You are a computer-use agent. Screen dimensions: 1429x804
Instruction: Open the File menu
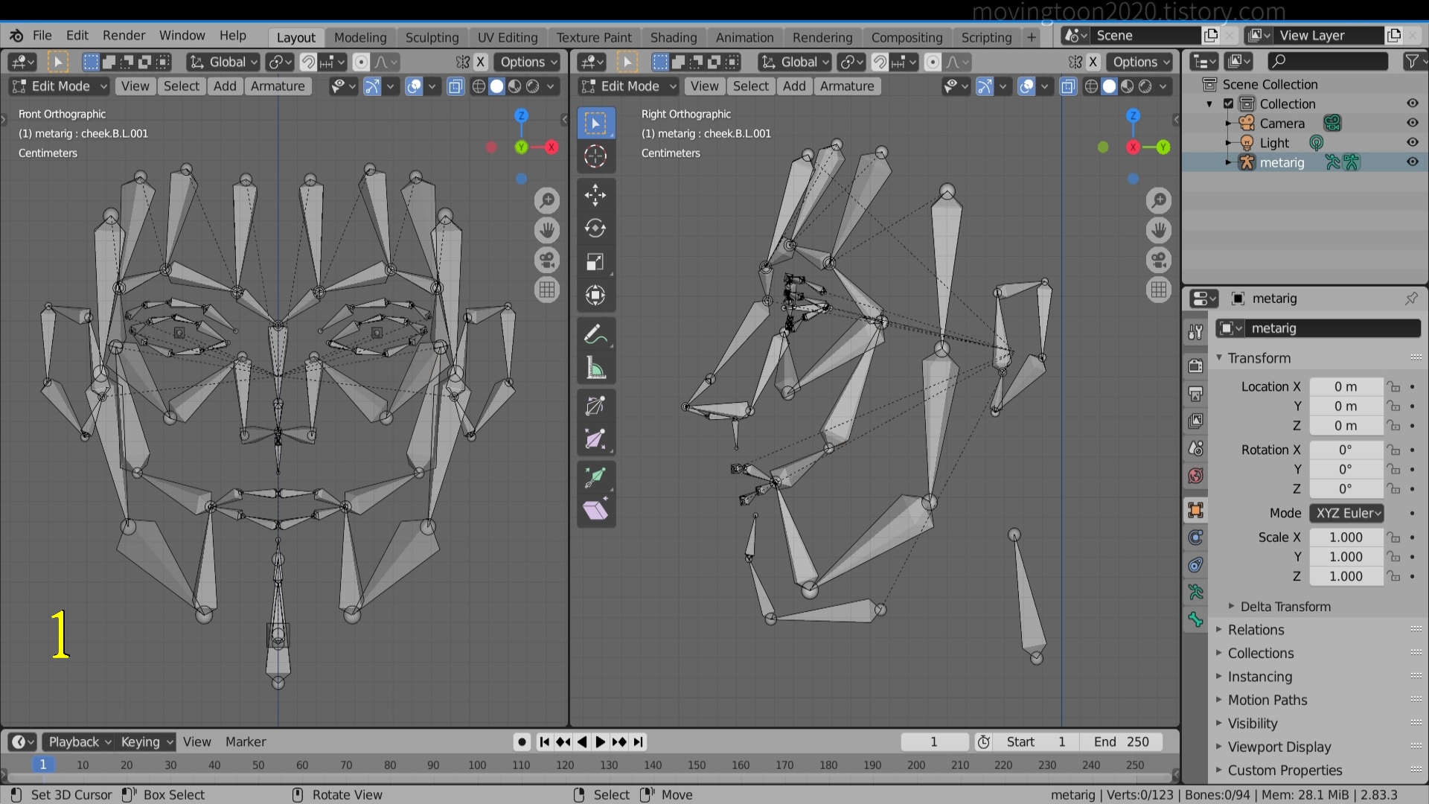[x=42, y=36]
